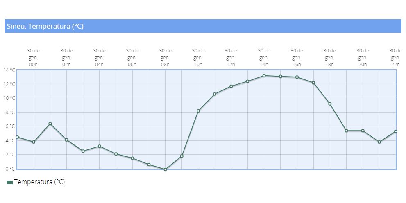
Task: Click the data point at 04h
Action: [100, 146]
